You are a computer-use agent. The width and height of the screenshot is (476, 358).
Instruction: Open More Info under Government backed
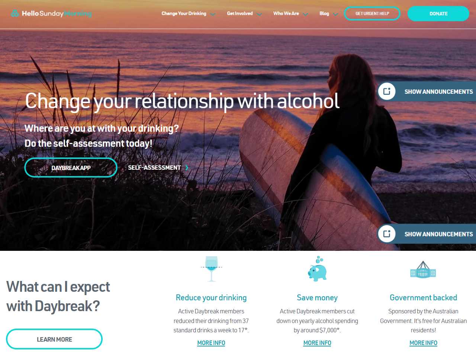pyautogui.click(x=423, y=343)
